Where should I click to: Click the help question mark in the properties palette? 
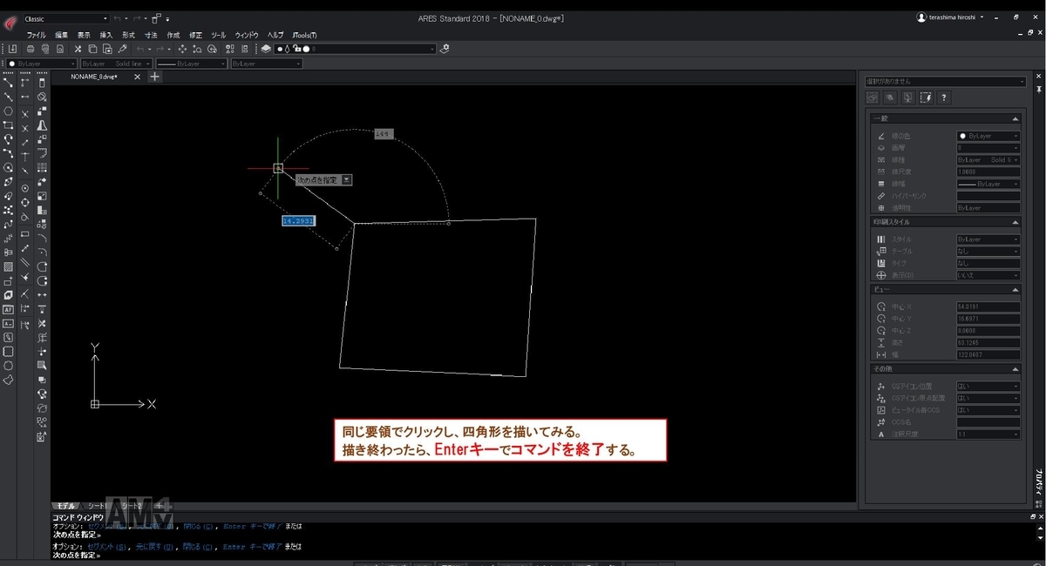[944, 97]
